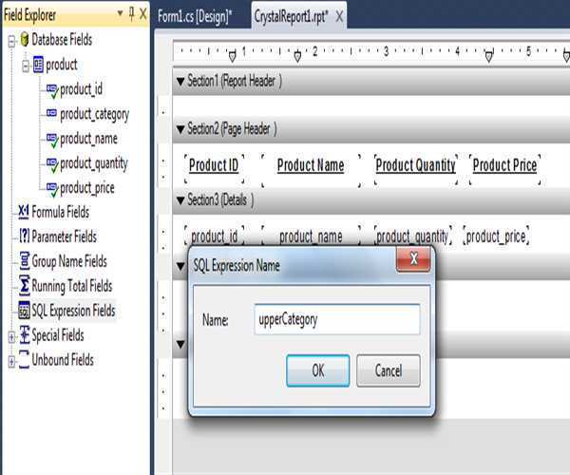Cancel the SQL Expression Name dialog
The image size is (570, 475).
click(388, 370)
